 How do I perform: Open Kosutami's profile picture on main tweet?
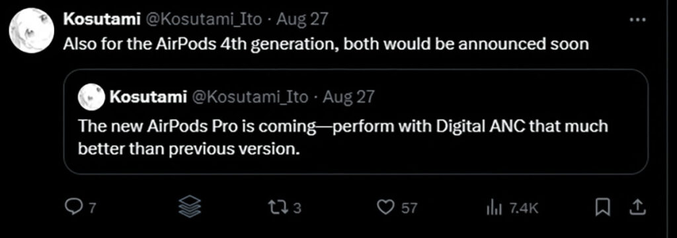31,31
